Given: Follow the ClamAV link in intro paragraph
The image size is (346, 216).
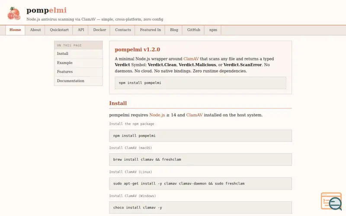Looking at the screenshot, I should pyautogui.click(x=191, y=59).
